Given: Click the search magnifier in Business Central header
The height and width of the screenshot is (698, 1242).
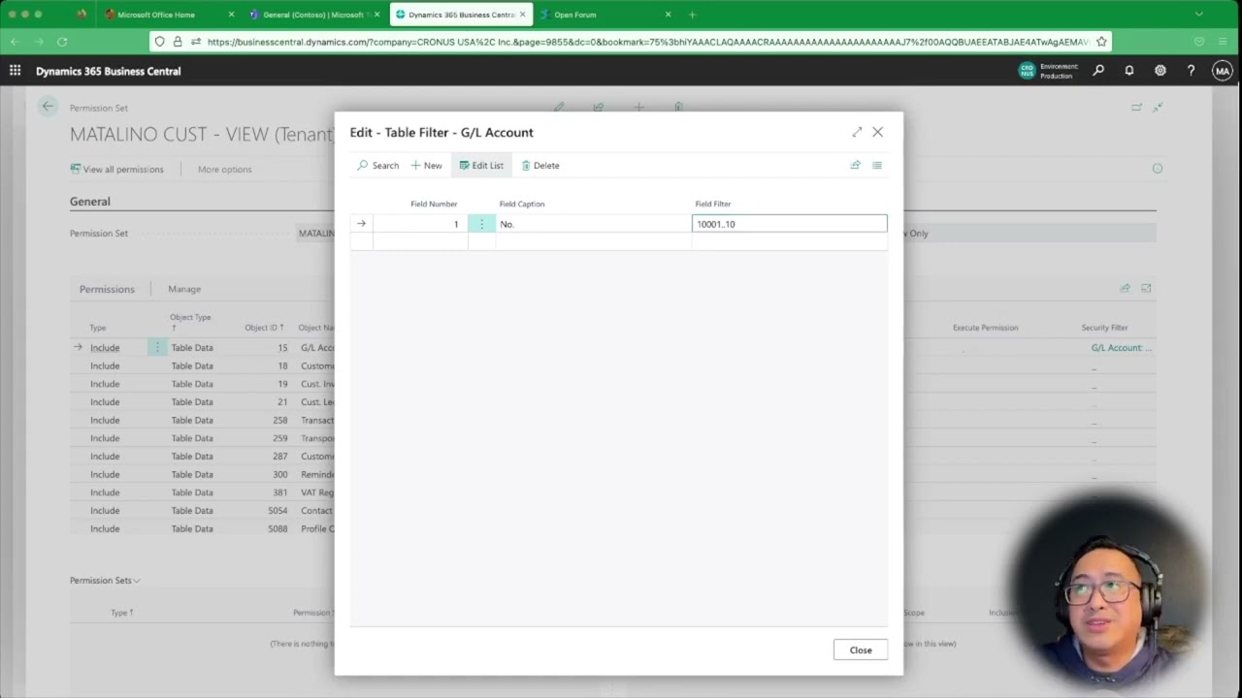Looking at the screenshot, I should click(x=1098, y=71).
